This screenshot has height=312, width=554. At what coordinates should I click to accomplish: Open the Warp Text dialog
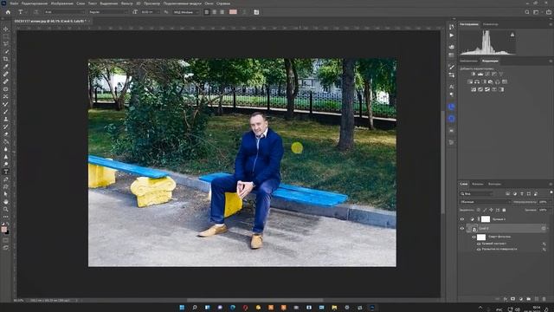[244, 12]
